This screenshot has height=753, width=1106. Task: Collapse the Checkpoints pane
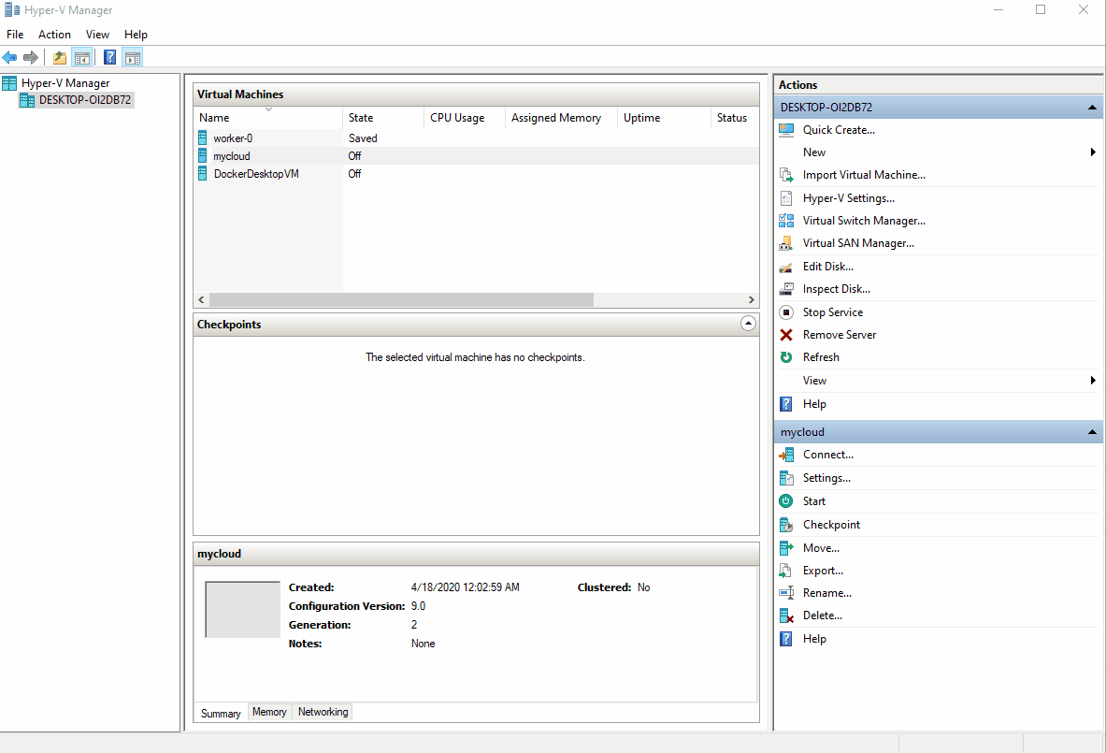coord(748,324)
